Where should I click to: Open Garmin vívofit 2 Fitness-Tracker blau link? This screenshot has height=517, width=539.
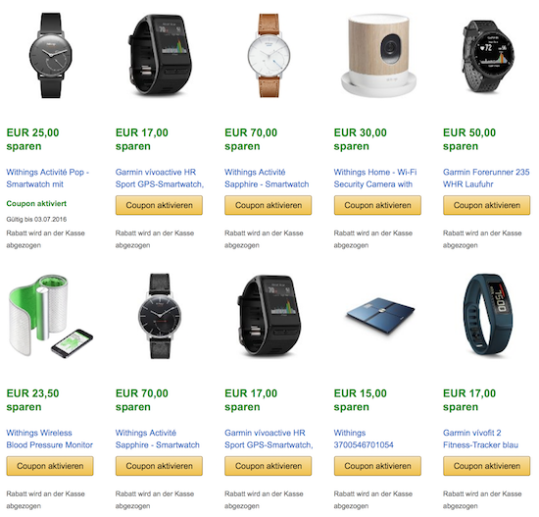pyautogui.click(x=480, y=439)
